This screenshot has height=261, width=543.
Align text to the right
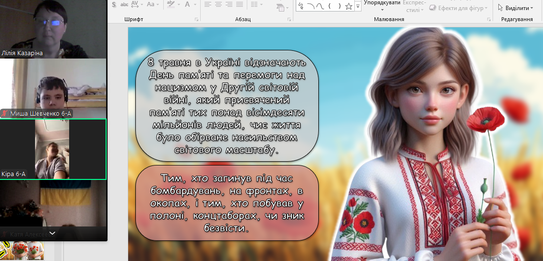point(229,4)
